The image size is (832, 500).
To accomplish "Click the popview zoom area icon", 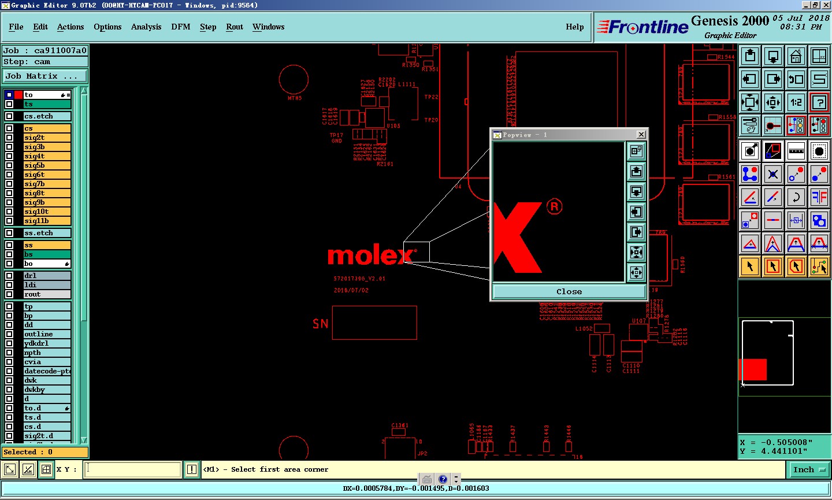I will (x=636, y=151).
